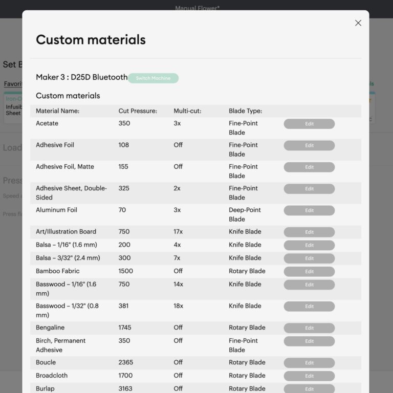
Task: Edit Balsa 1/16" (1.6 mm) settings
Action: click(309, 245)
